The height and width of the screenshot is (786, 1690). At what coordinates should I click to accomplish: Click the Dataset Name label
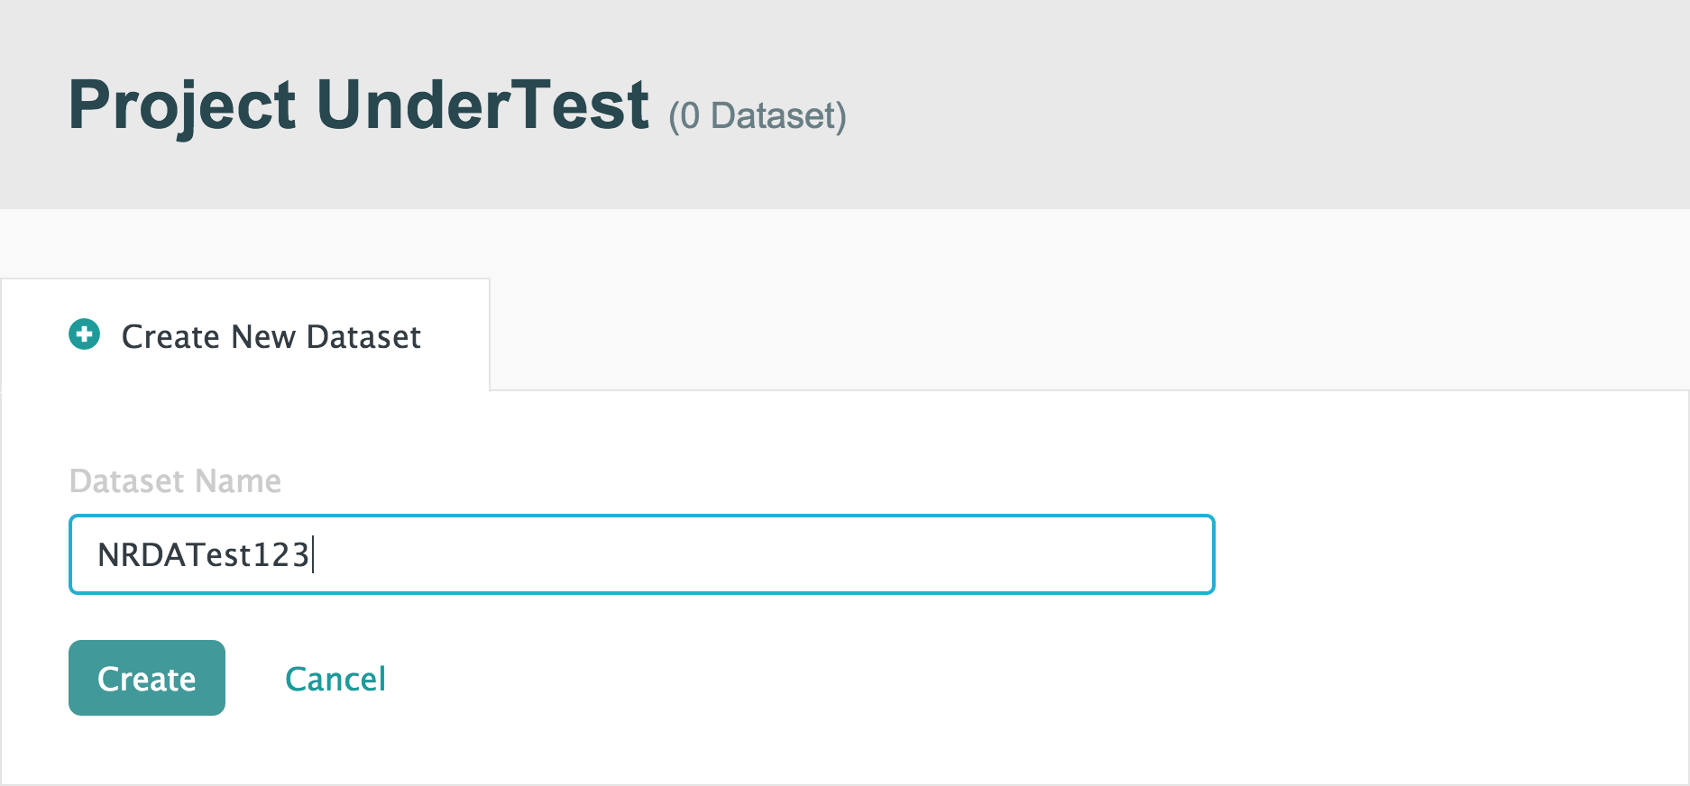[174, 480]
